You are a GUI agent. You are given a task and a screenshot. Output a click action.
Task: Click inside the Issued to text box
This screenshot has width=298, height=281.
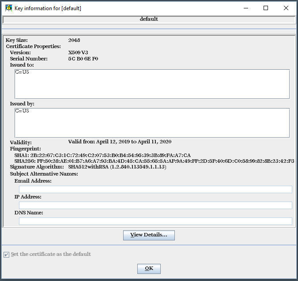(152, 84)
